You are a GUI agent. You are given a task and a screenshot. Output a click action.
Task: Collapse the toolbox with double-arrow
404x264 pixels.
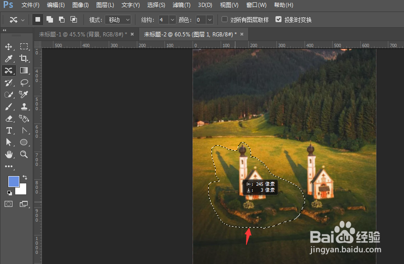click(5, 30)
